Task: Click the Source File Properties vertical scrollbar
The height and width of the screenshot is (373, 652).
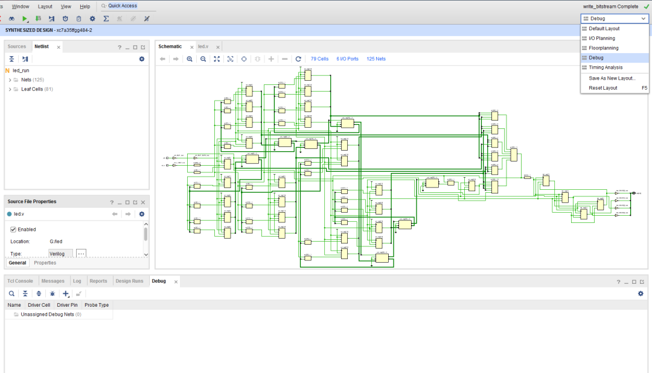Action: pos(145,234)
